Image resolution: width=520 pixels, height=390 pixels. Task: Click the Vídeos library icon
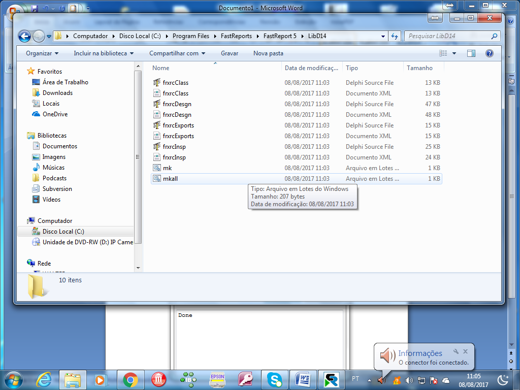(x=36, y=199)
